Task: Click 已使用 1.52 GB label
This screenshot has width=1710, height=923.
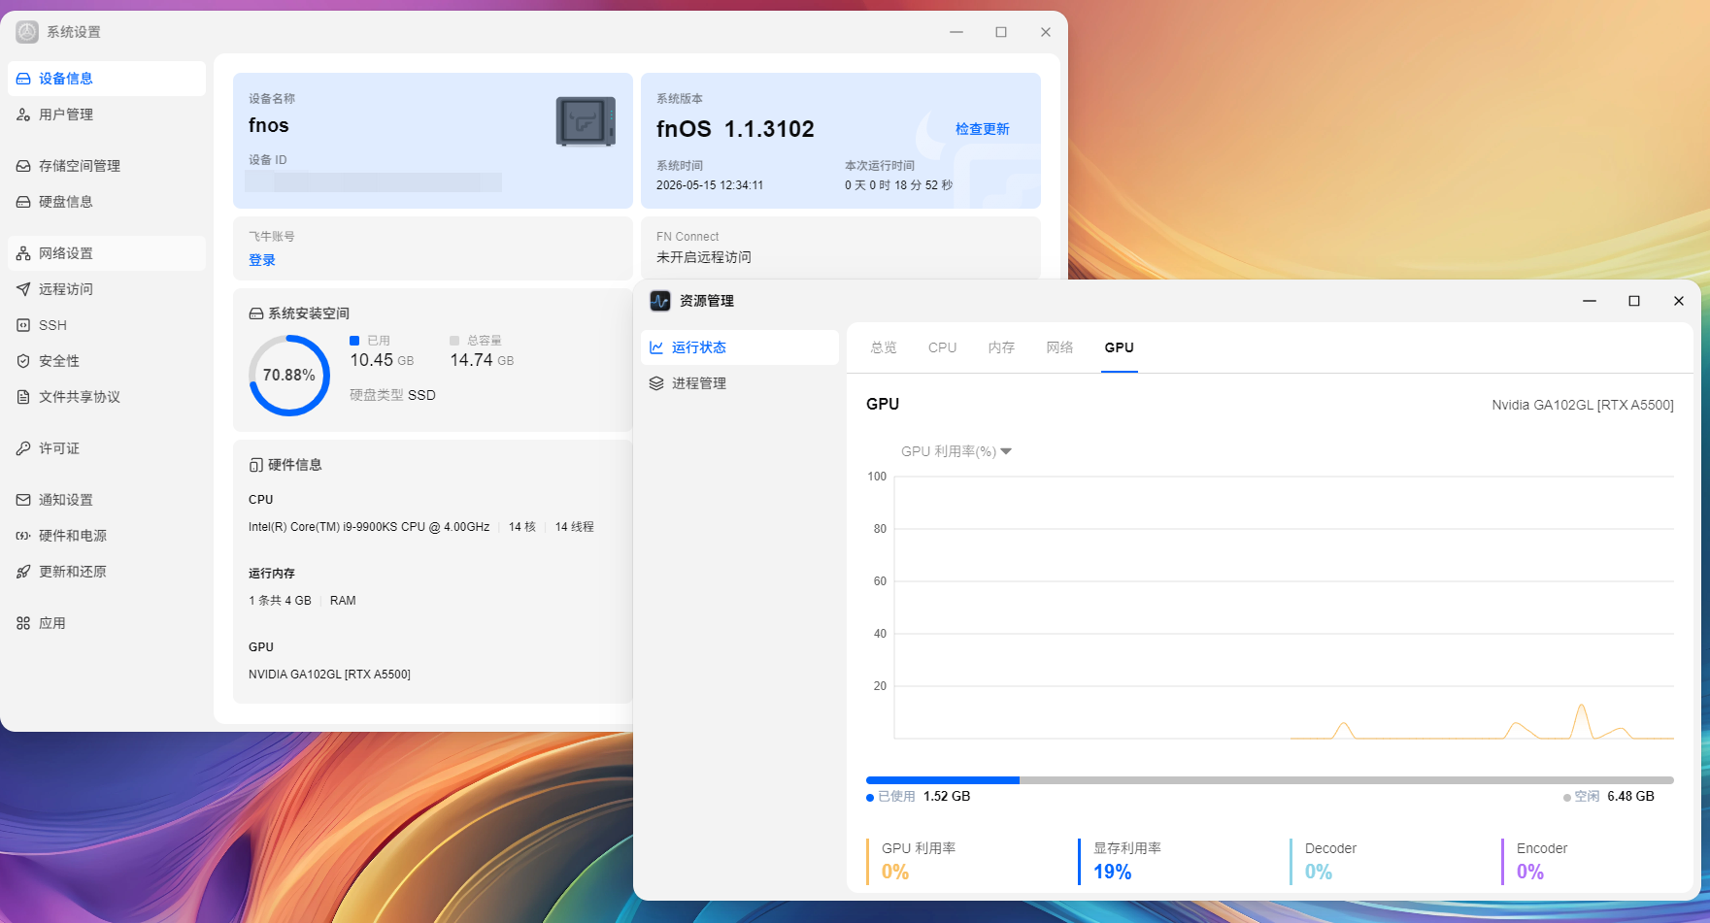Action: (919, 796)
